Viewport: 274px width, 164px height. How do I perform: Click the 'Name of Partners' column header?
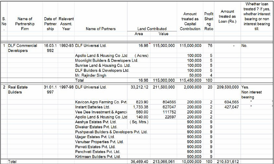point(100,28)
